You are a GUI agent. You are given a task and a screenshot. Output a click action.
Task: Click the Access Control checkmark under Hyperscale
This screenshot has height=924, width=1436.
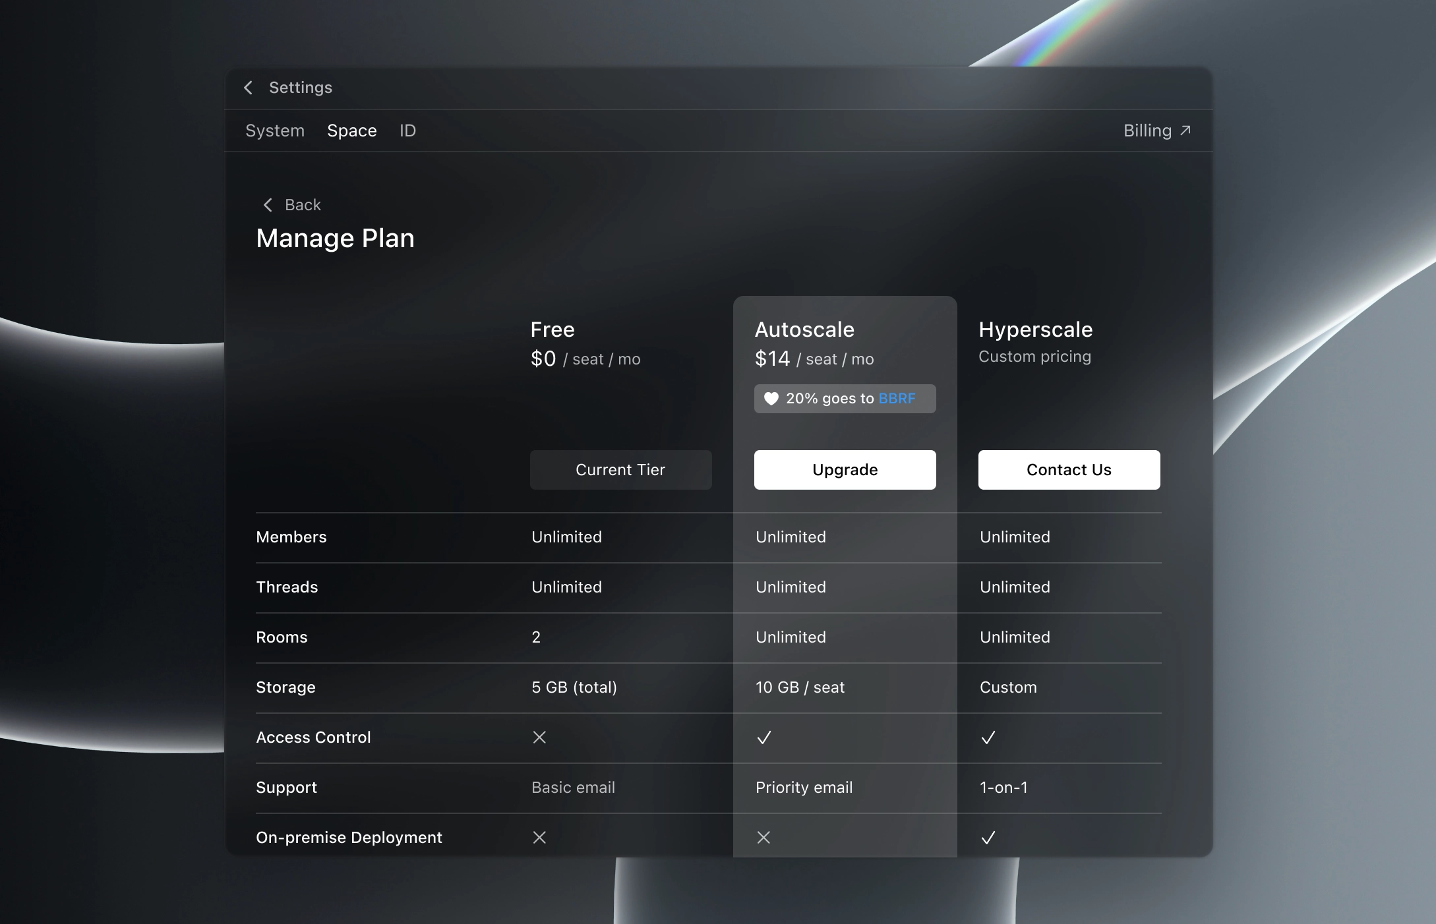coord(988,737)
